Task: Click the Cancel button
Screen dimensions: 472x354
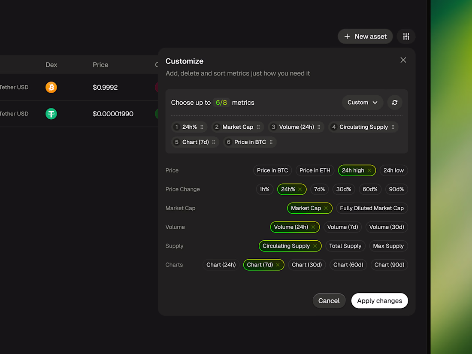Action: (x=329, y=301)
